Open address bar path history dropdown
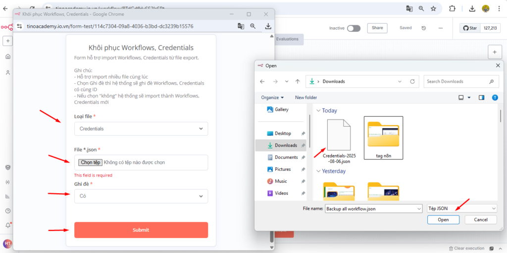507x253 pixels. [400, 82]
